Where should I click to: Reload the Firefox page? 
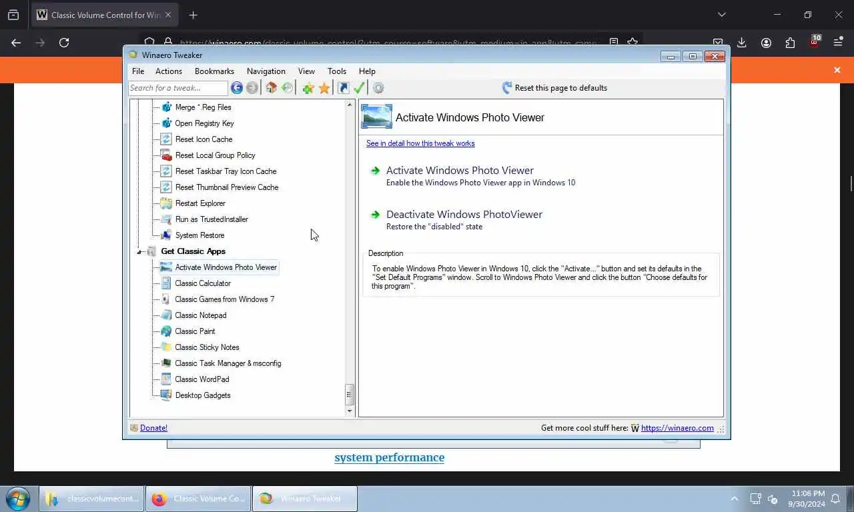click(x=64, y=43)
